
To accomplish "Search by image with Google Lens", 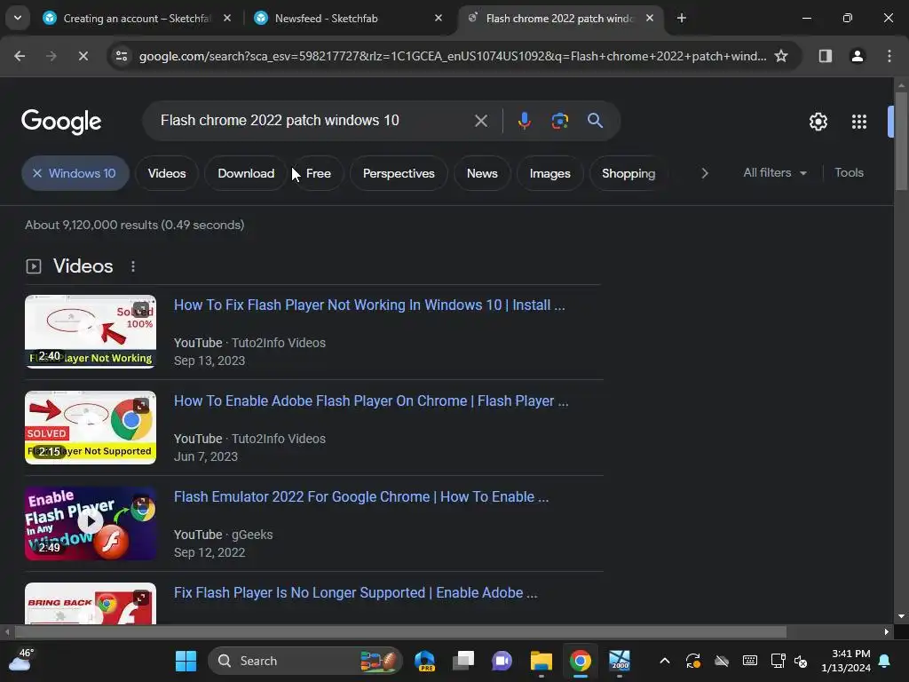I will [x=559, y=121].
